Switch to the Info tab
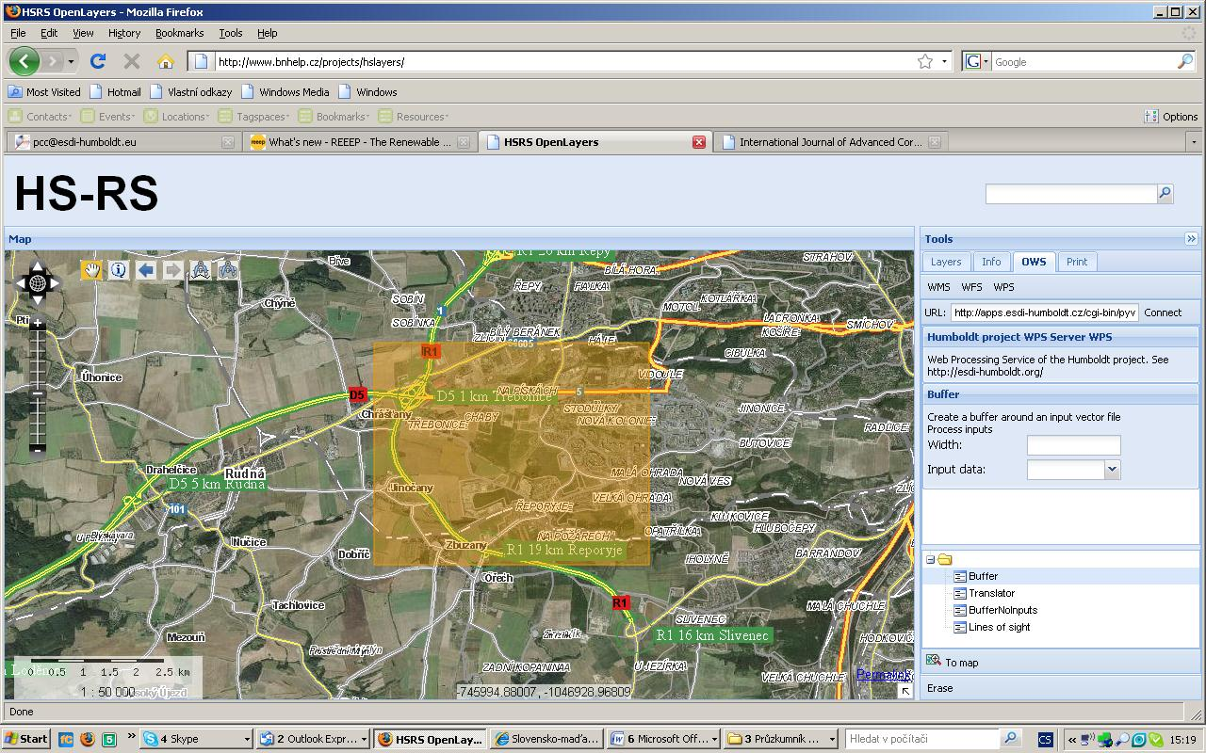The height and width of the screenshot is (753, 1206). [991, 262]
